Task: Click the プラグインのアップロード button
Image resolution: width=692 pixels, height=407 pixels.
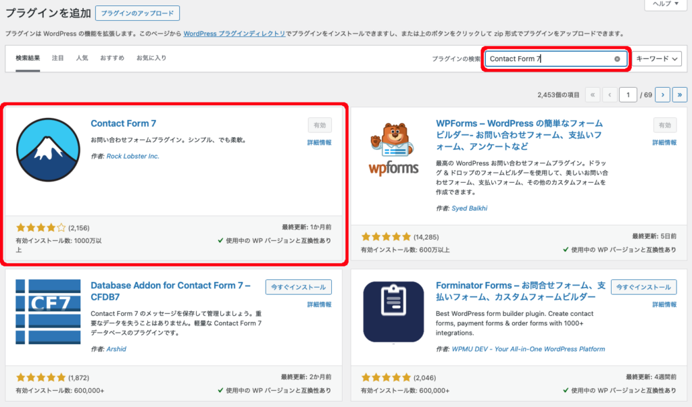Action: [138, 13]
